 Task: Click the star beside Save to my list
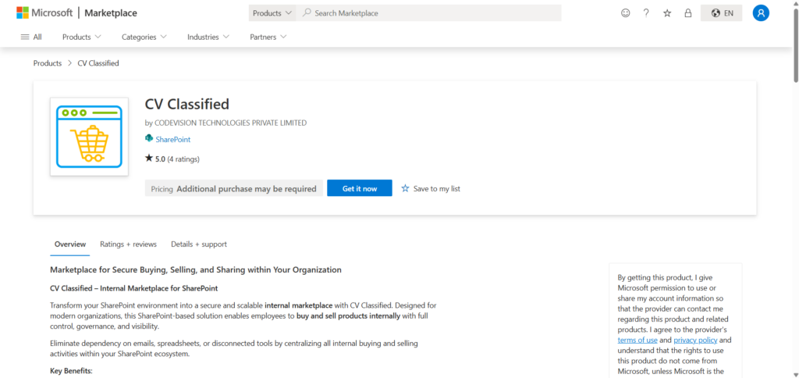click(x=405, y=188)
